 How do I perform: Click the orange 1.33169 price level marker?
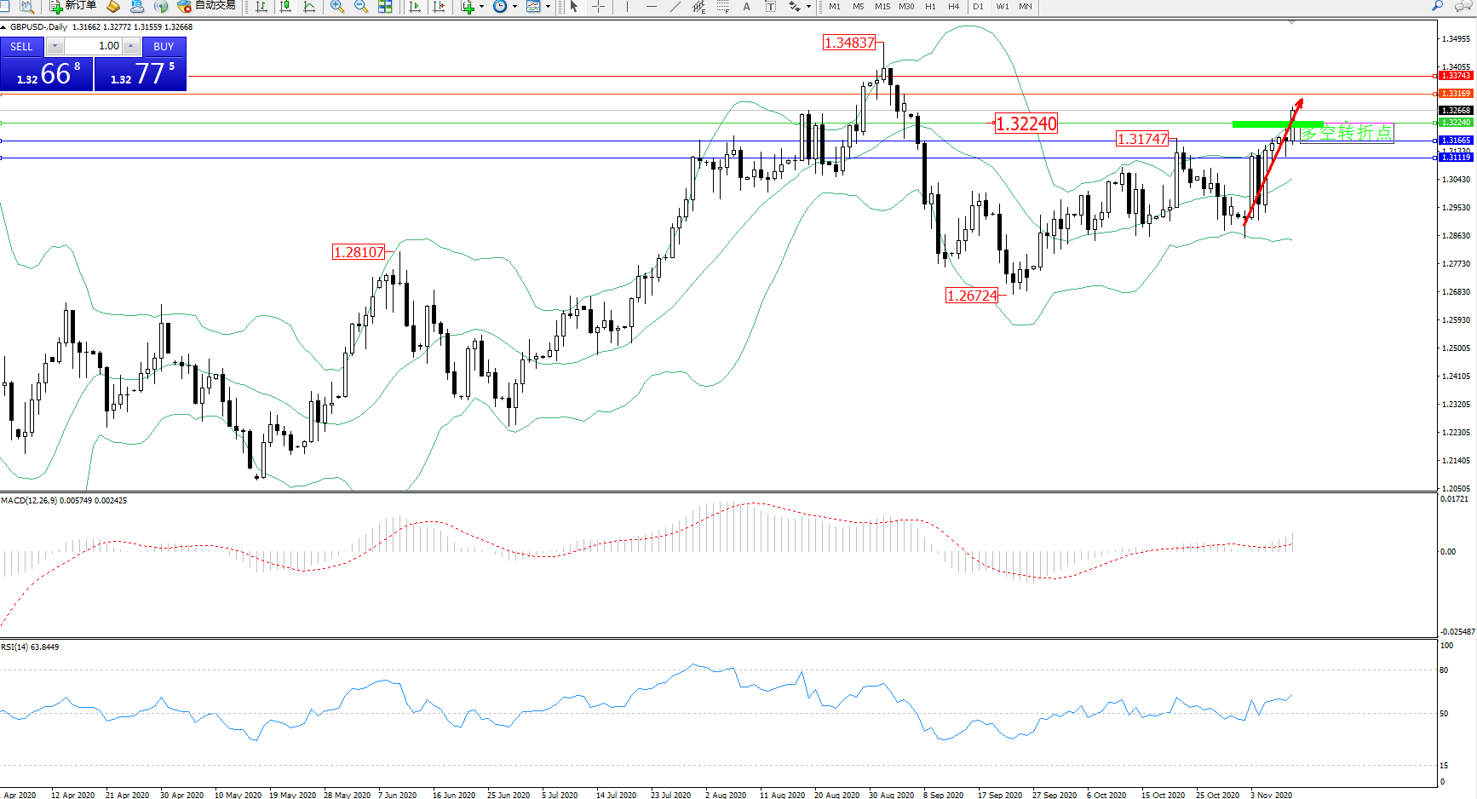[x=1455, y=94]
